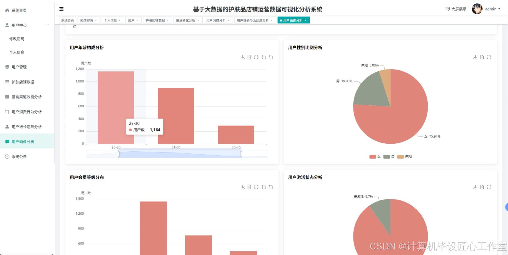Click the chart icon beside 营销渠道效能分析
Viewport: 508px width, 255px height.
[x=7, y=97]
